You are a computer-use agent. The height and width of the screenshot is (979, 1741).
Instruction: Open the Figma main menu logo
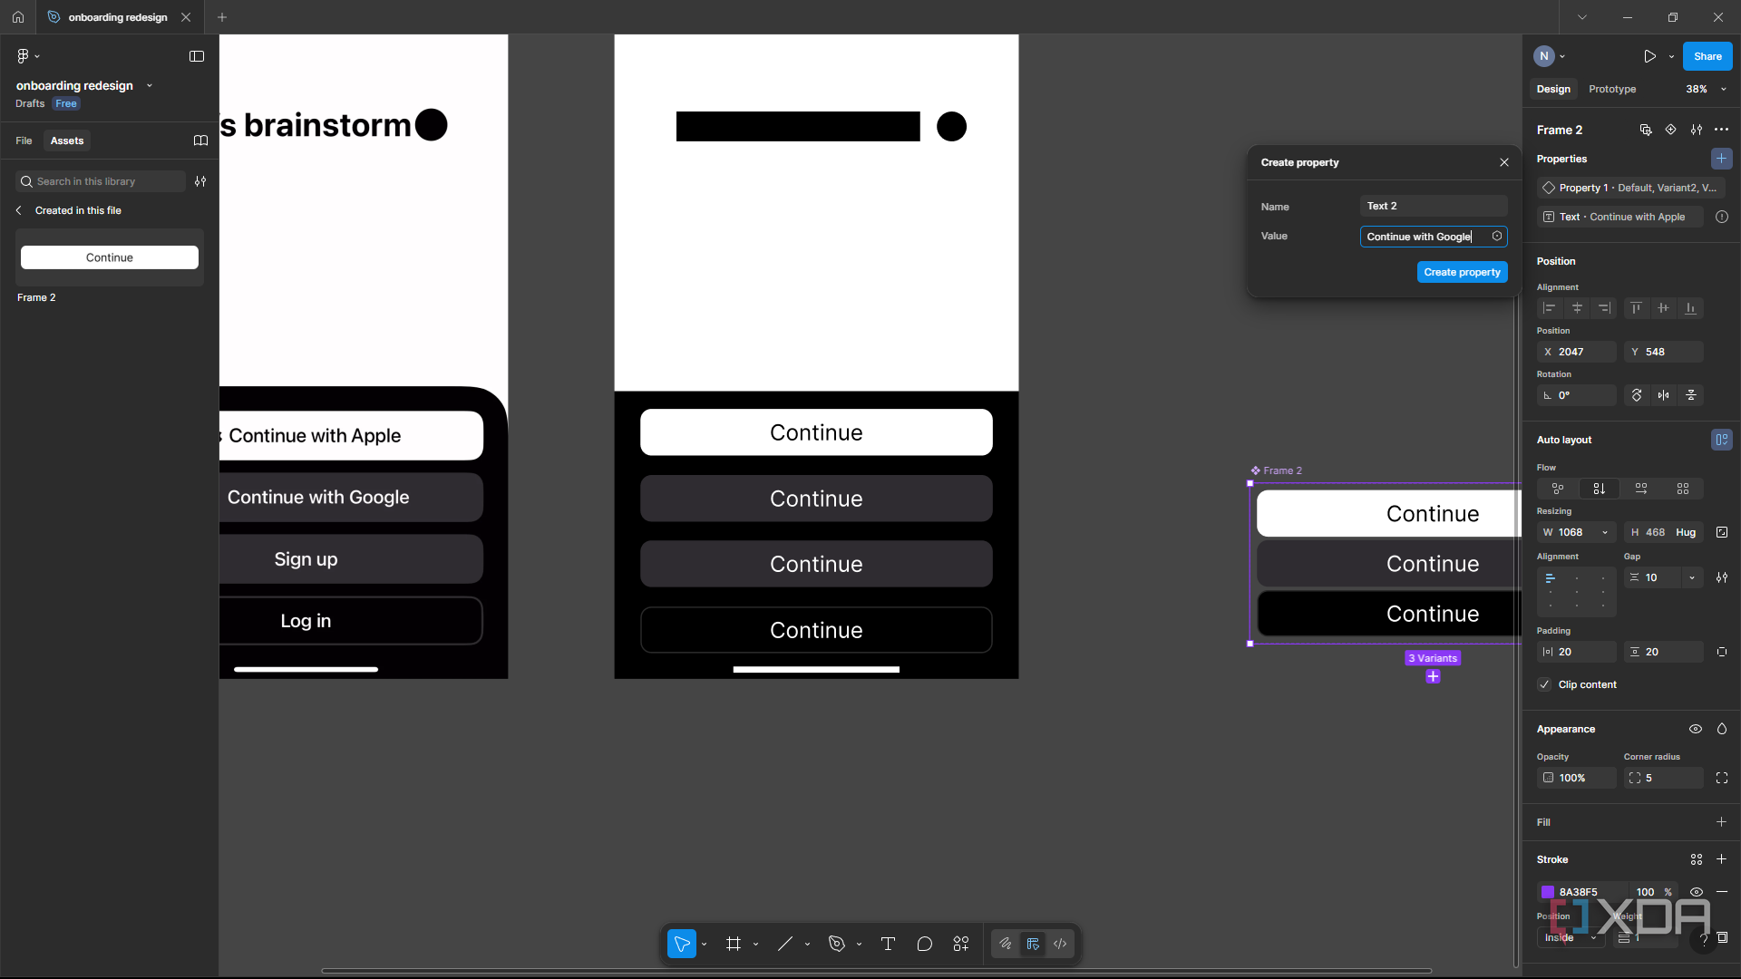[x=24, y=56]
